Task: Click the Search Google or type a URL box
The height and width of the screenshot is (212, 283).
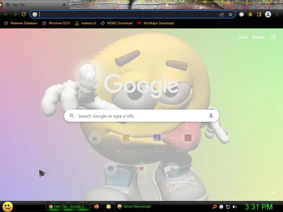Action: pyautogui.click(x=141, y=116)
